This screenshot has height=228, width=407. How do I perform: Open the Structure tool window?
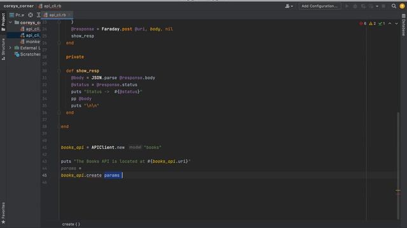3,49
